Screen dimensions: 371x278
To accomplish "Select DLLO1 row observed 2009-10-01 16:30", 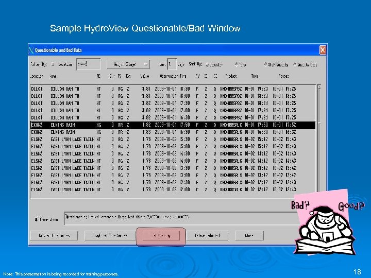I will 173,118.
